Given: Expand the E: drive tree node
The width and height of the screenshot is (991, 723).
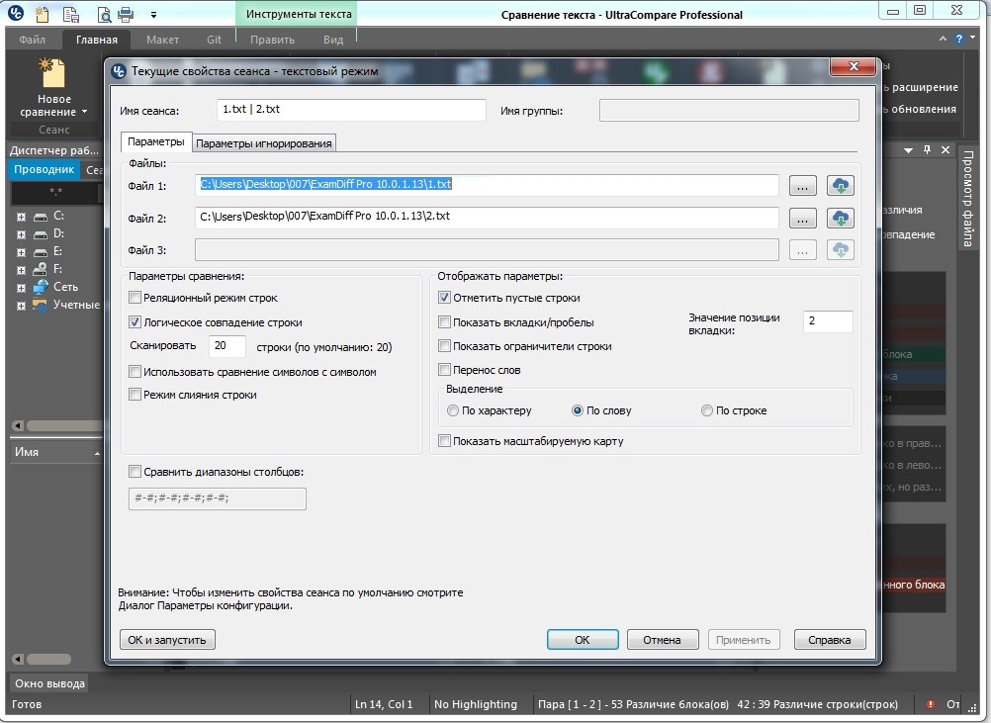Looking at the screenshot, I should pyautogui.click(x=21, y=252).
